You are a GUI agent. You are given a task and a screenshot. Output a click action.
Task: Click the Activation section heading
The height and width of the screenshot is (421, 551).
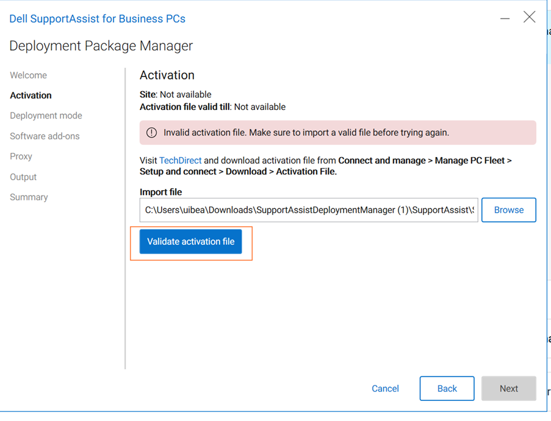pyautogui.click(x=167, y=75)
